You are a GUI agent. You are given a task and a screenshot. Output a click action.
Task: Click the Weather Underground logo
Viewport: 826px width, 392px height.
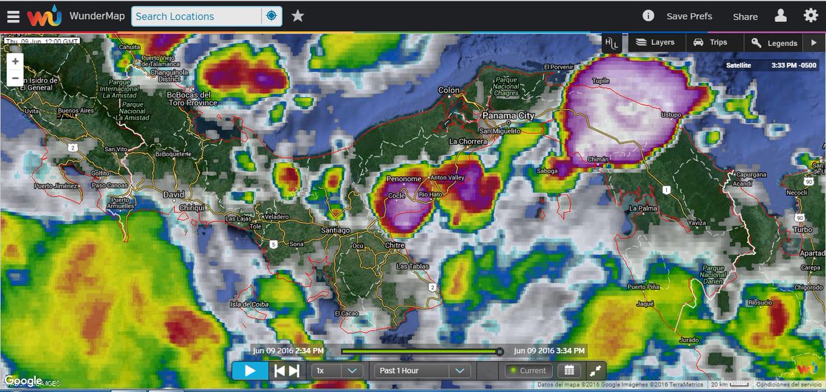[45, 16]
